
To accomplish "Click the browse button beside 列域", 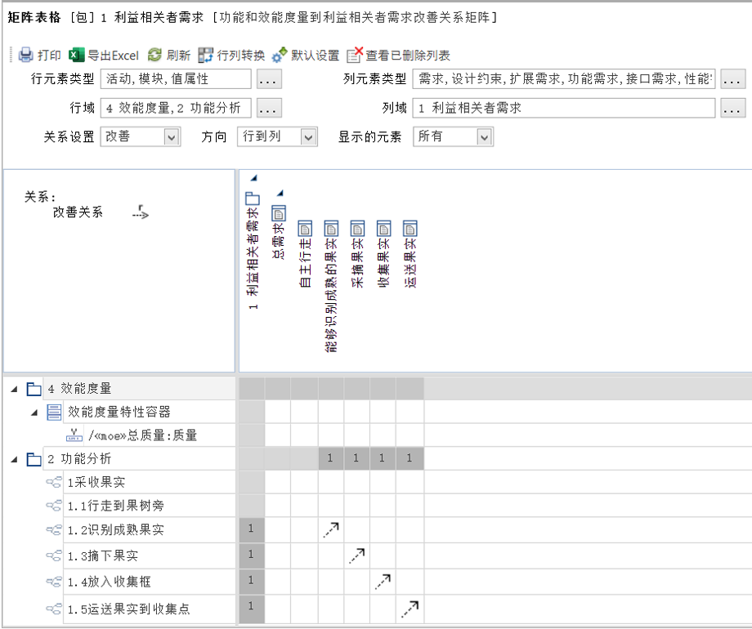I will [733, 108].
